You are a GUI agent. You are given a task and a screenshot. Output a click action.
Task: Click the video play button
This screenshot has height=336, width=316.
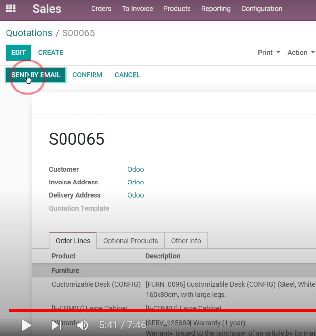26,325
